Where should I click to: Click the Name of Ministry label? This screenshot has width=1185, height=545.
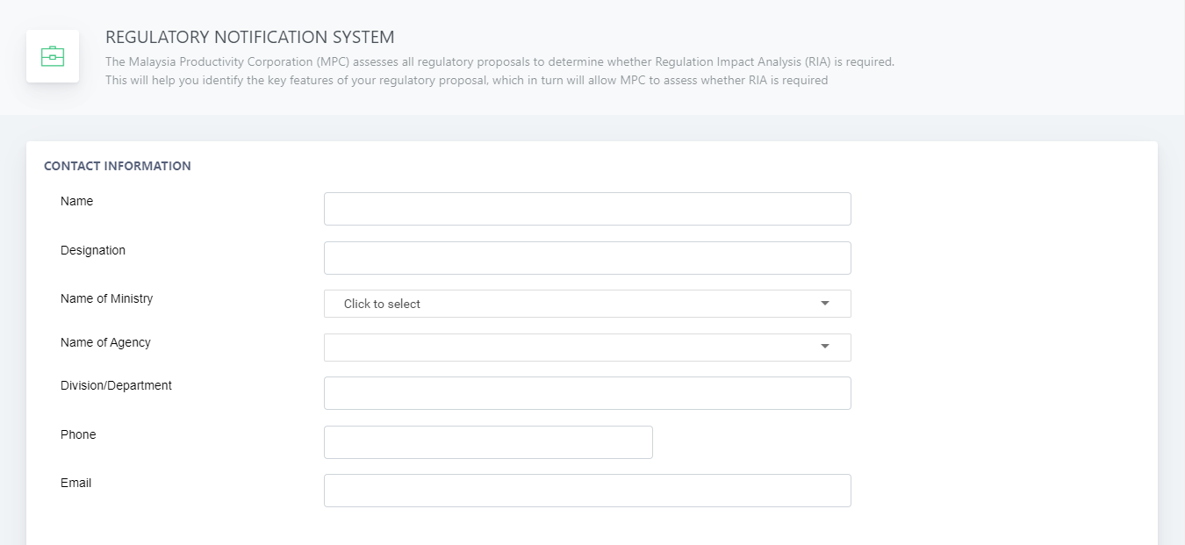click(107, 298)
